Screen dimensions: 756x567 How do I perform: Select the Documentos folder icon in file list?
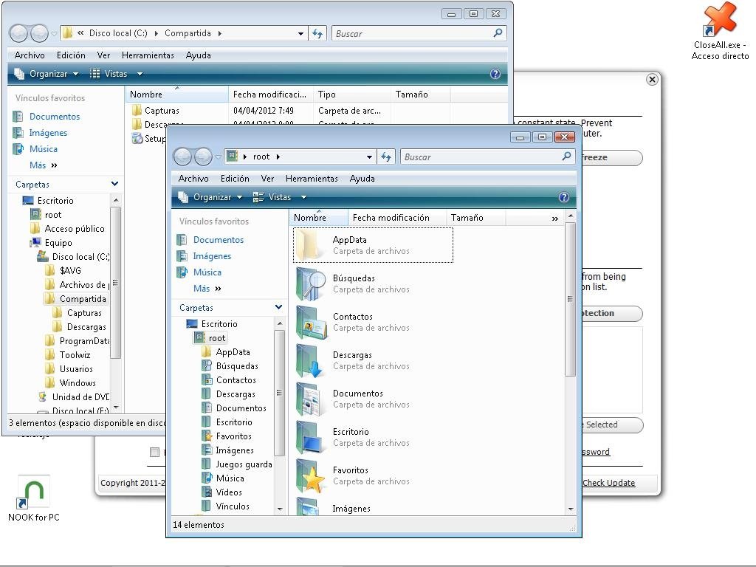pyautogui.click(x=311, y=399)
